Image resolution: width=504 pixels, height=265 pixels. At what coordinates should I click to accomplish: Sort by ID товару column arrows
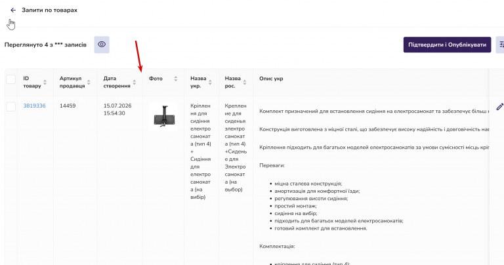(45, 82)
